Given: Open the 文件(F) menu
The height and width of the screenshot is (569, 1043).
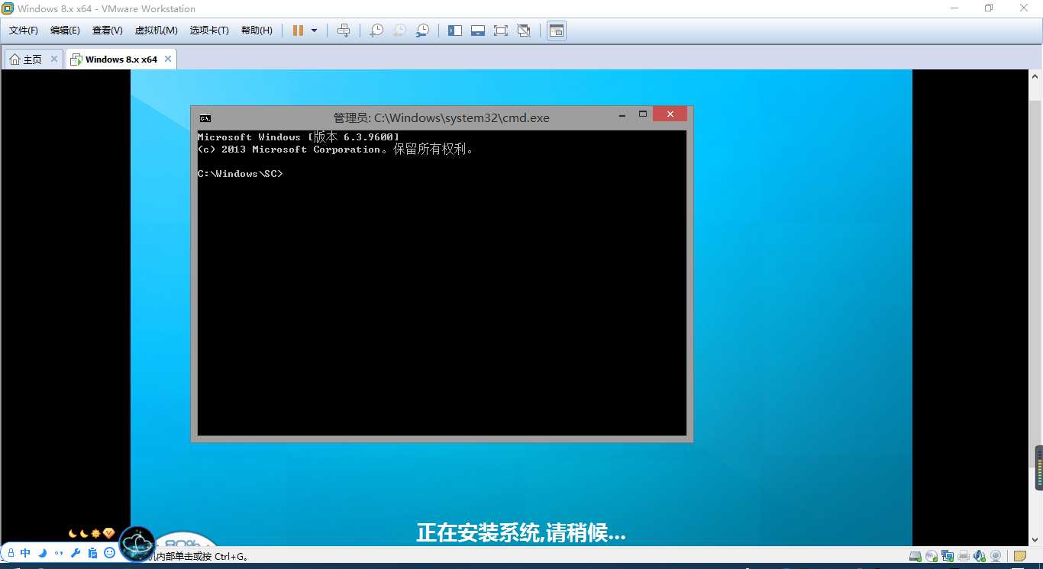Looking at the screenshot, I should (24, 31).
